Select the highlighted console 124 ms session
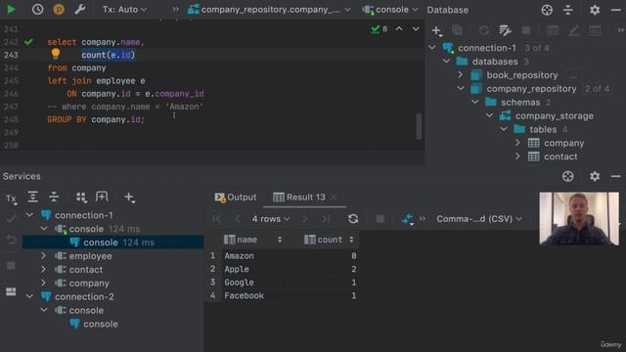Image resolution: width=626 pixels, height=352 pixels. coord(113,242)
